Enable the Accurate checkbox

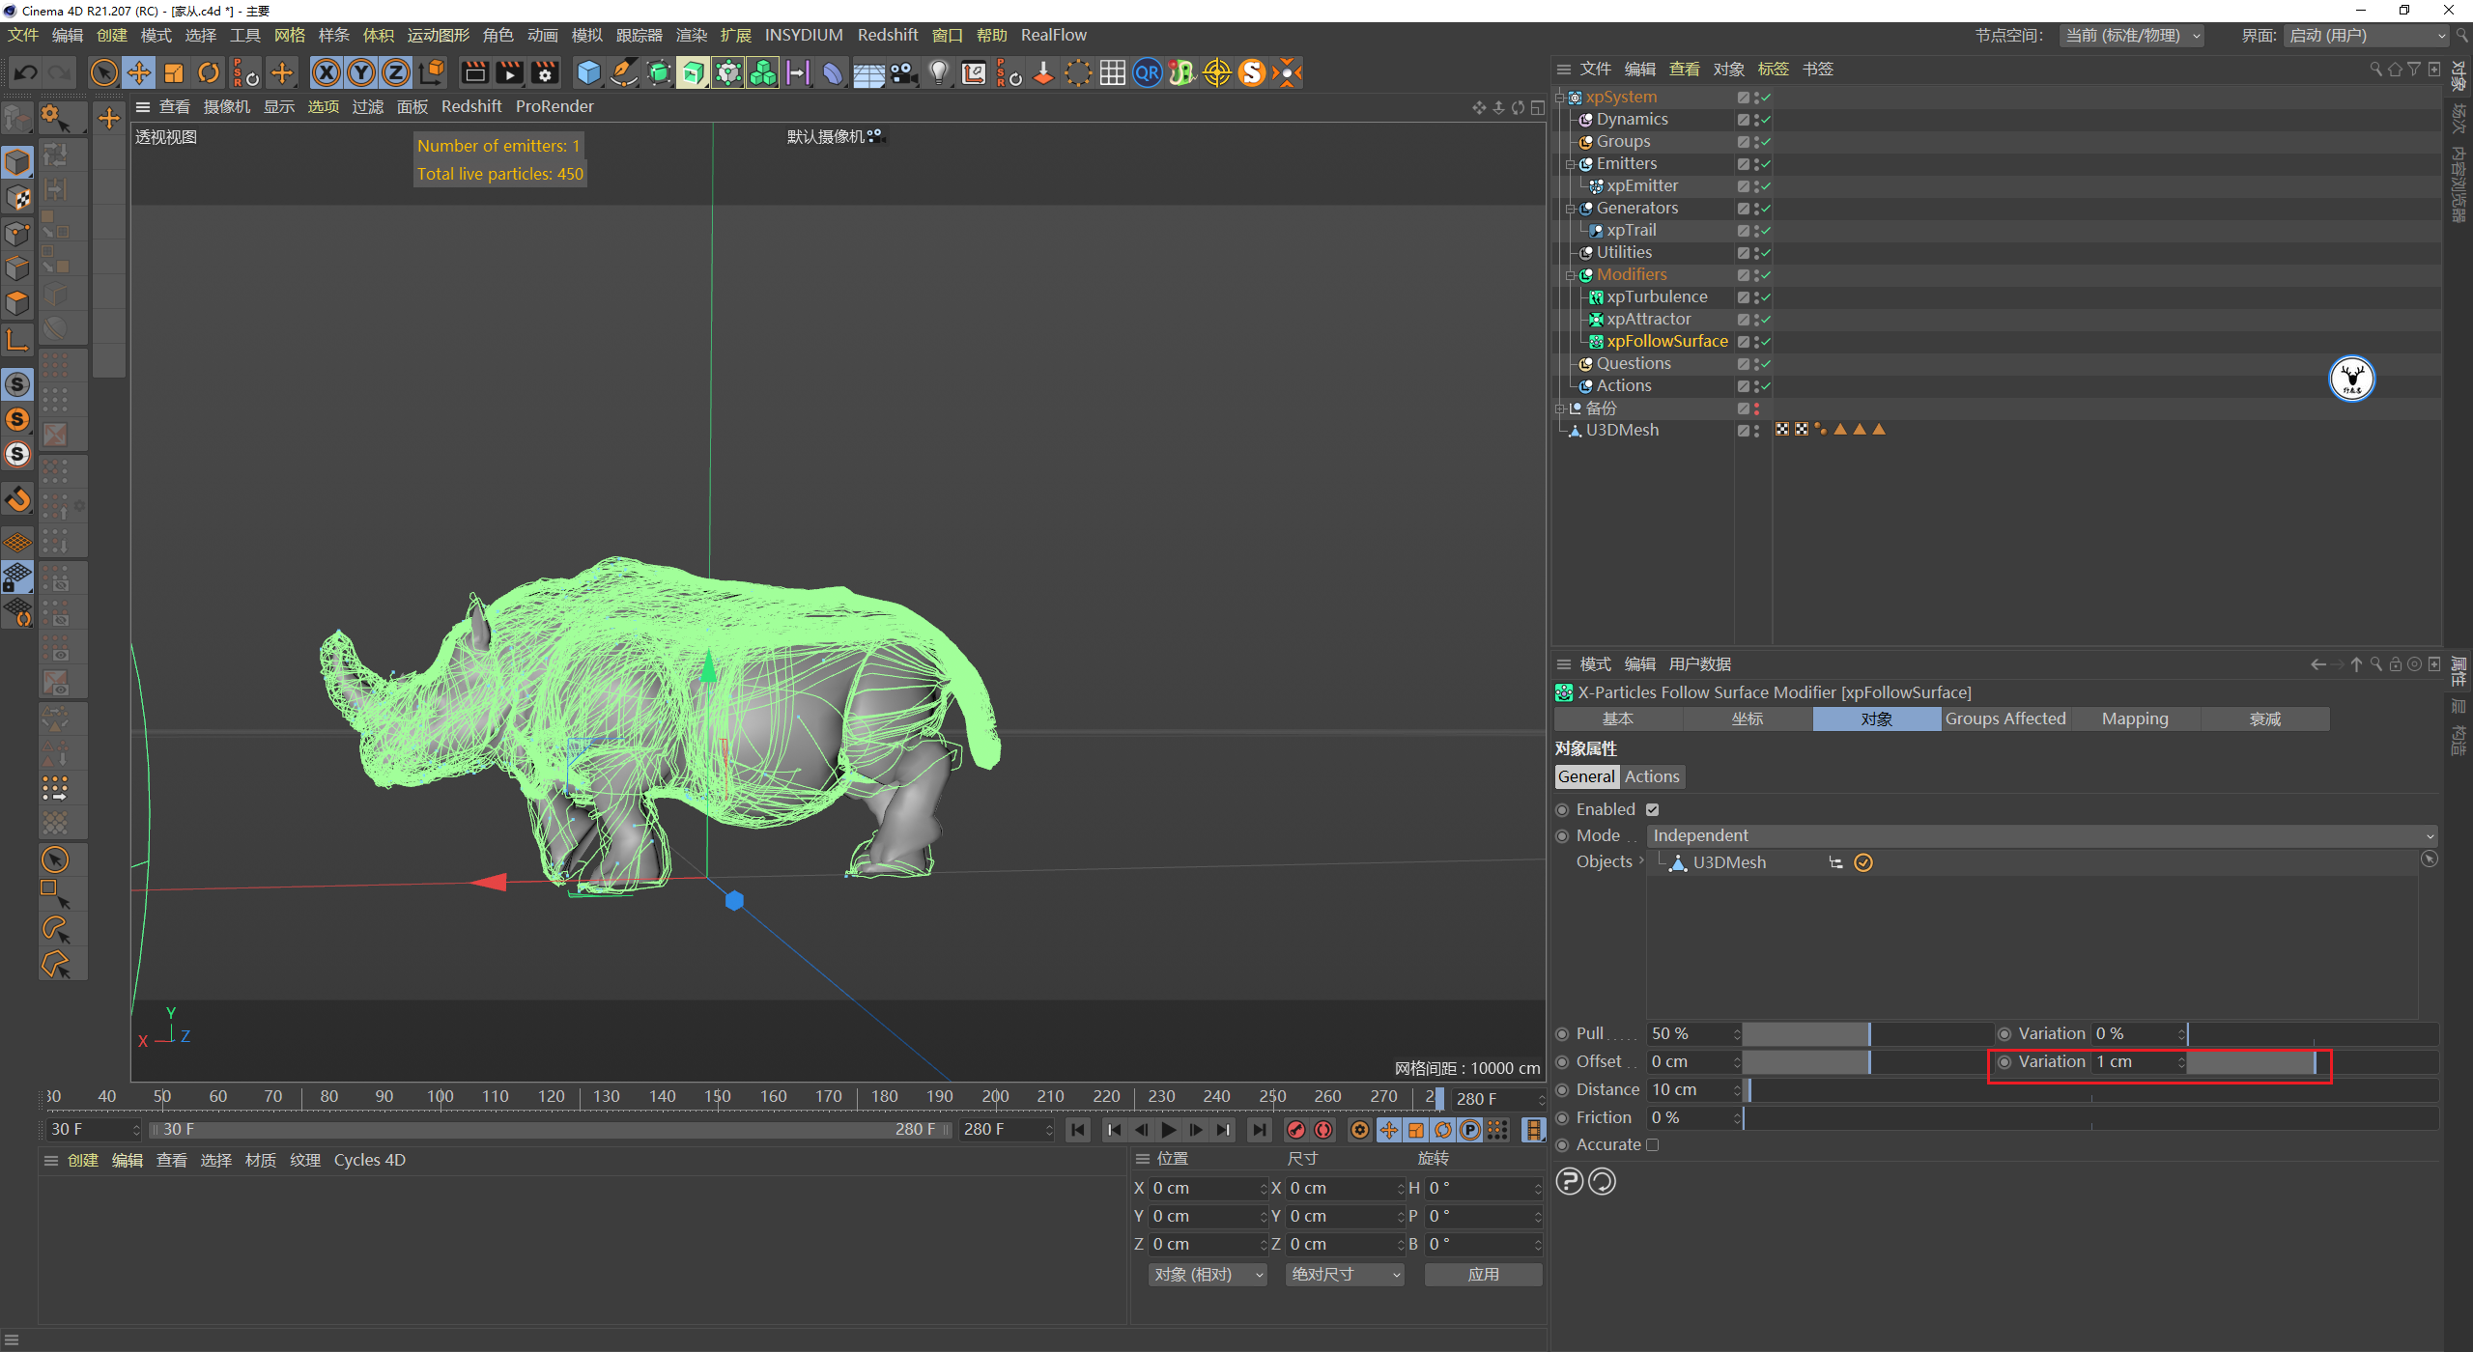[x=1652, y=1144]
